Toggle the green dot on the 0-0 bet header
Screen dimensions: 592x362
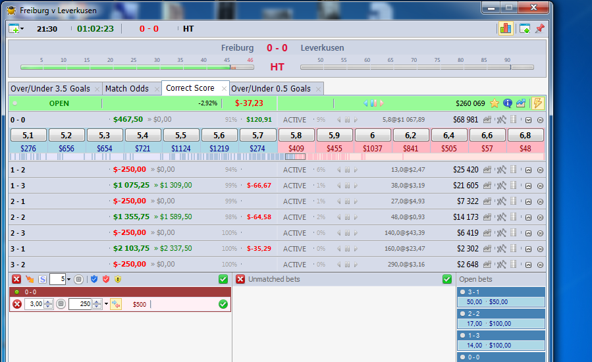16,292
